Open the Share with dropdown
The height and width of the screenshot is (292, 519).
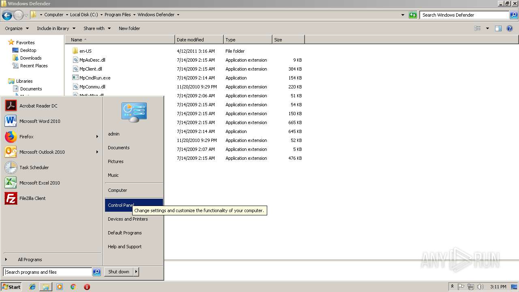(97, 28)
